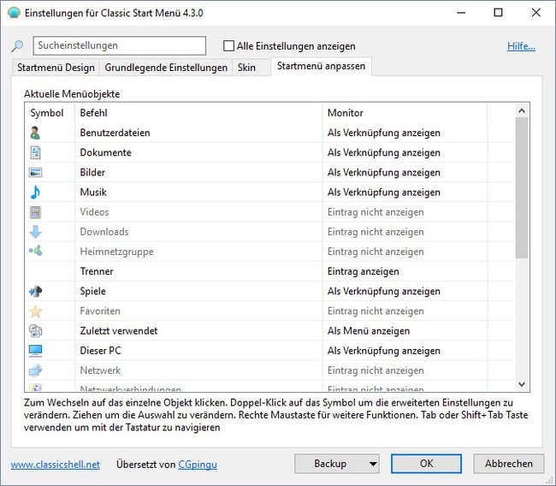Change Trenner Eintrag anzeigen option
The height and width of the screenshot is (486, 556).
coord(363,271)
